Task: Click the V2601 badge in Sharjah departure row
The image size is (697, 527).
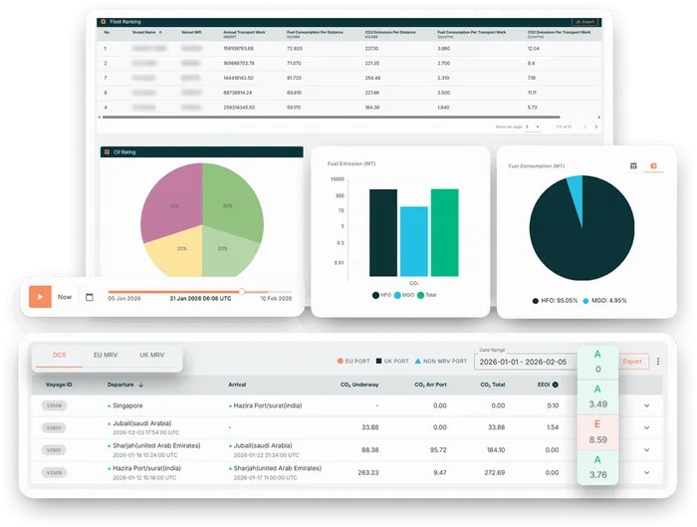Action: coord(54,450)
